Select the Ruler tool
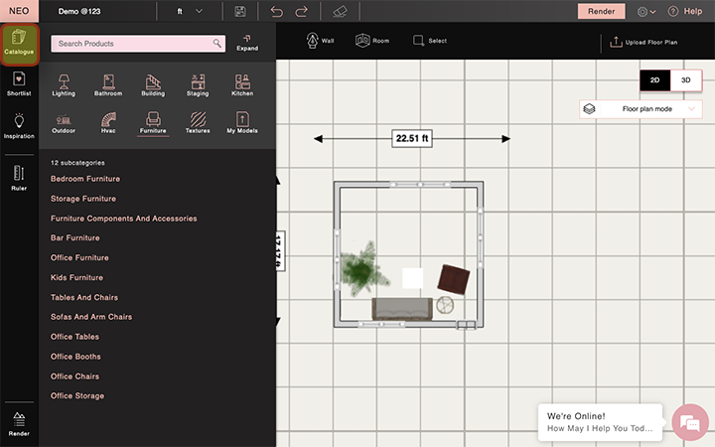This screenshot has height=447, width=715. pyautogui.click(x=19, y=178)
